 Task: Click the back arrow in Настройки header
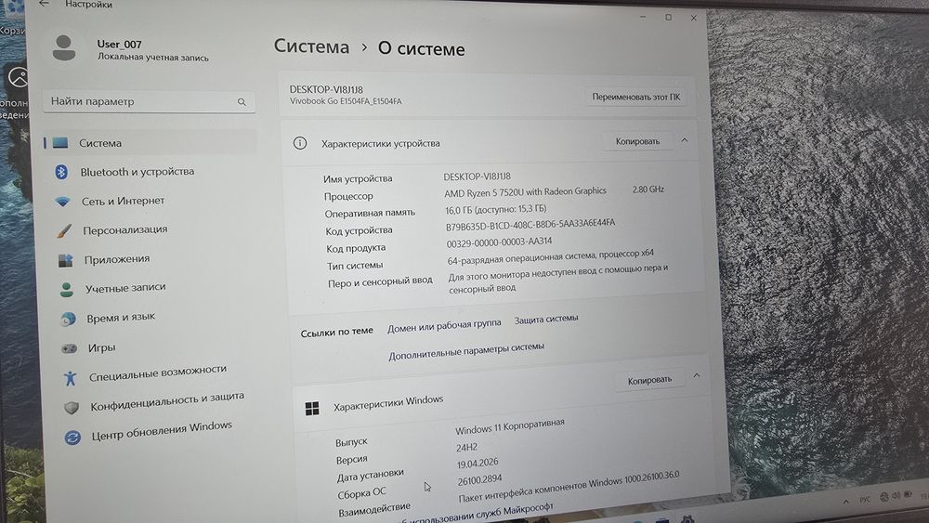point(44,4)
